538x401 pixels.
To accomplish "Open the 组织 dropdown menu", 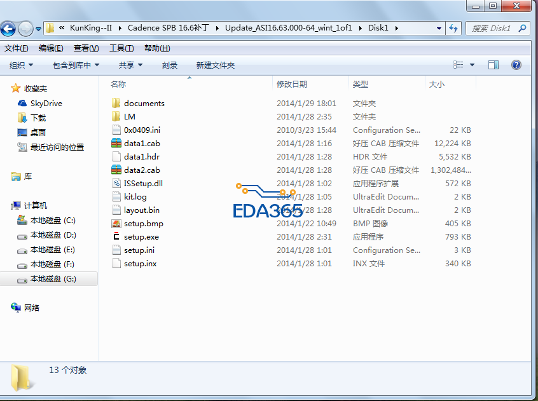I will 21,65.
